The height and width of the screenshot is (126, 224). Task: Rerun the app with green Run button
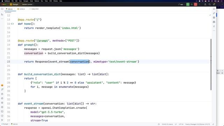tap(188, 5)
